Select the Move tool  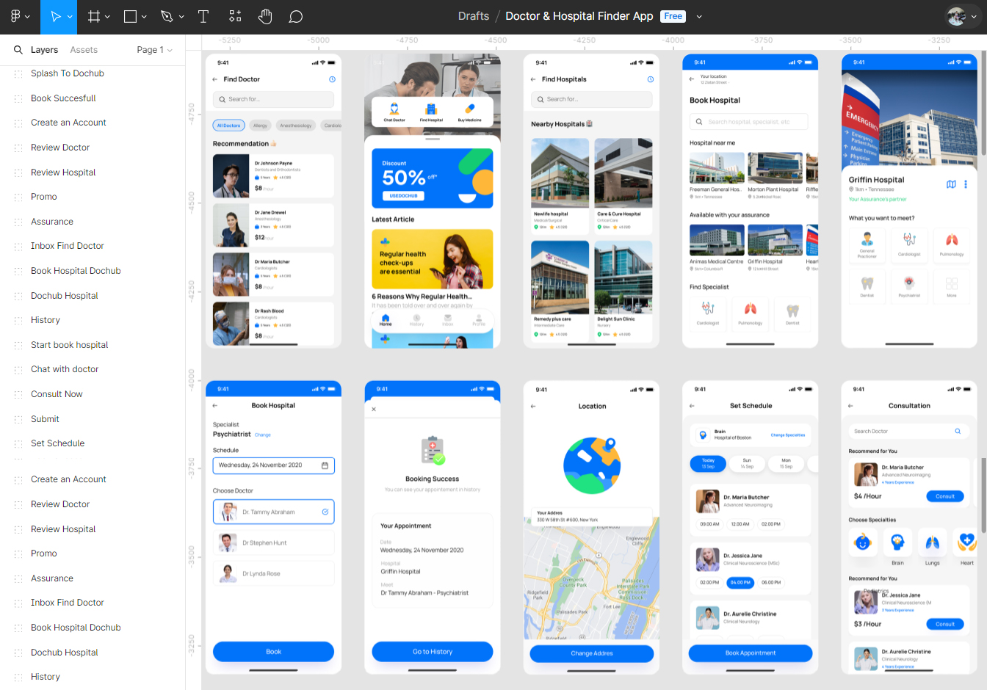point(55,16)
